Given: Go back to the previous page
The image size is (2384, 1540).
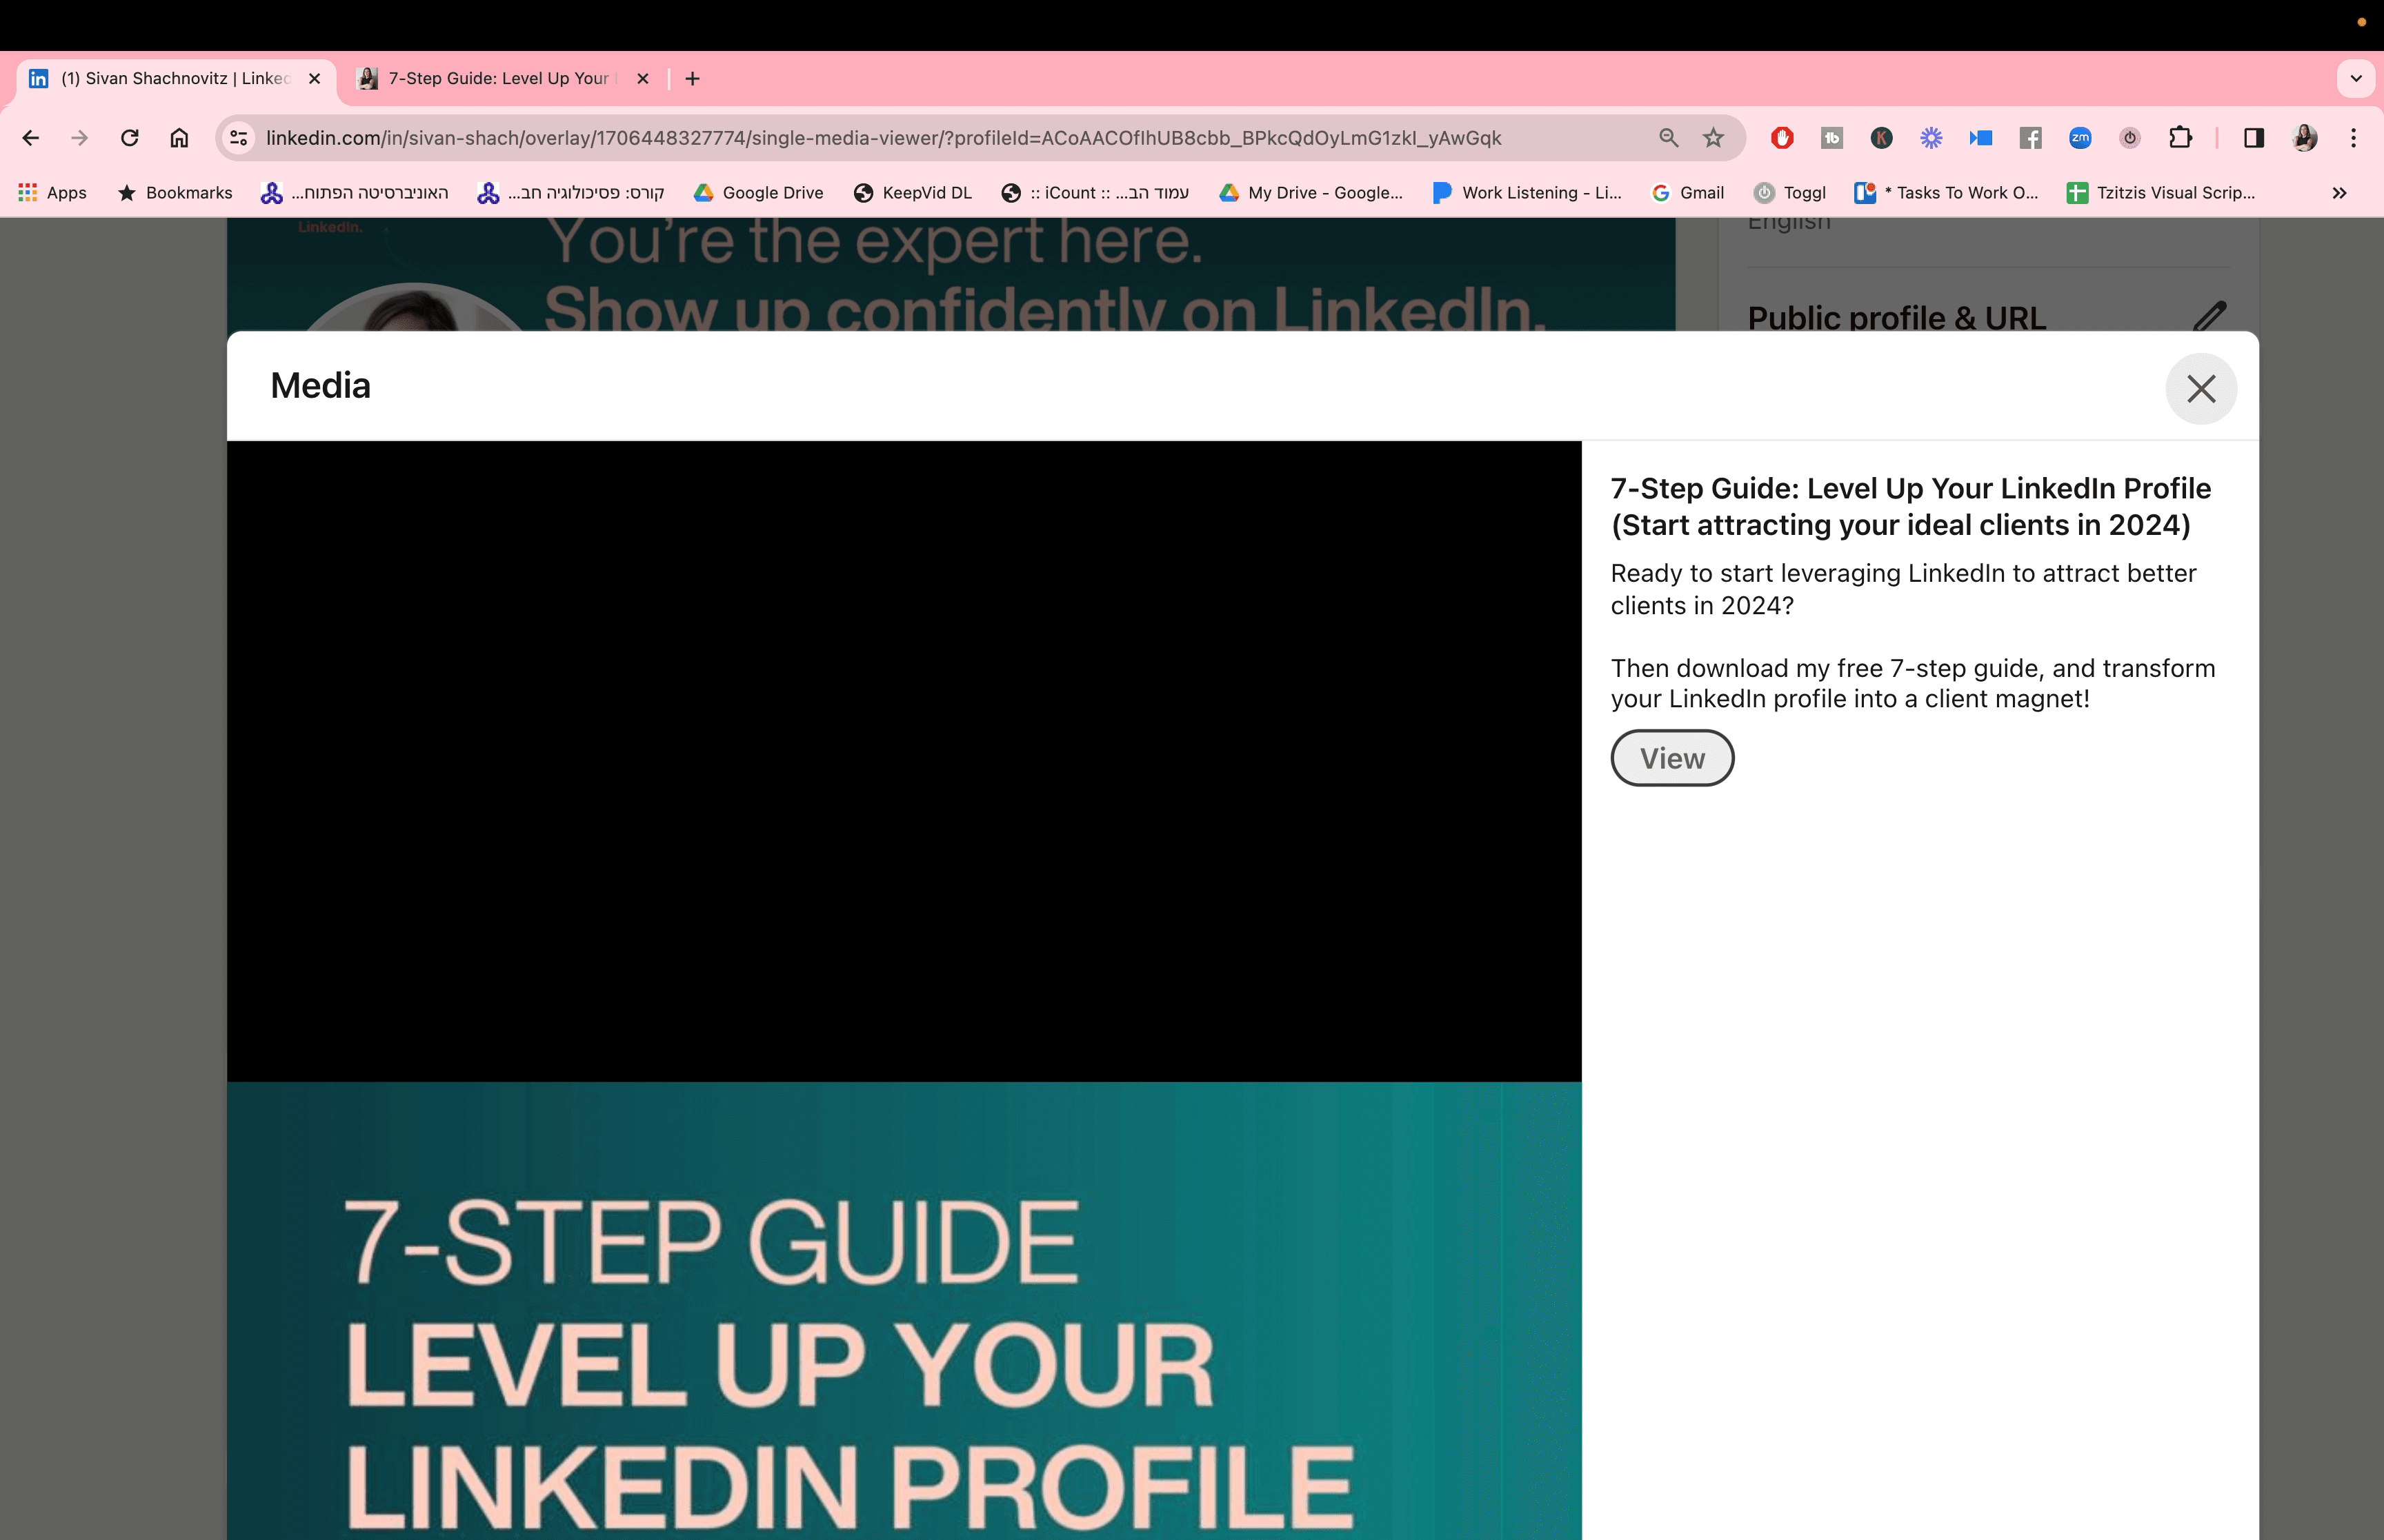Looking at the screenshot, I should [31, 138].
